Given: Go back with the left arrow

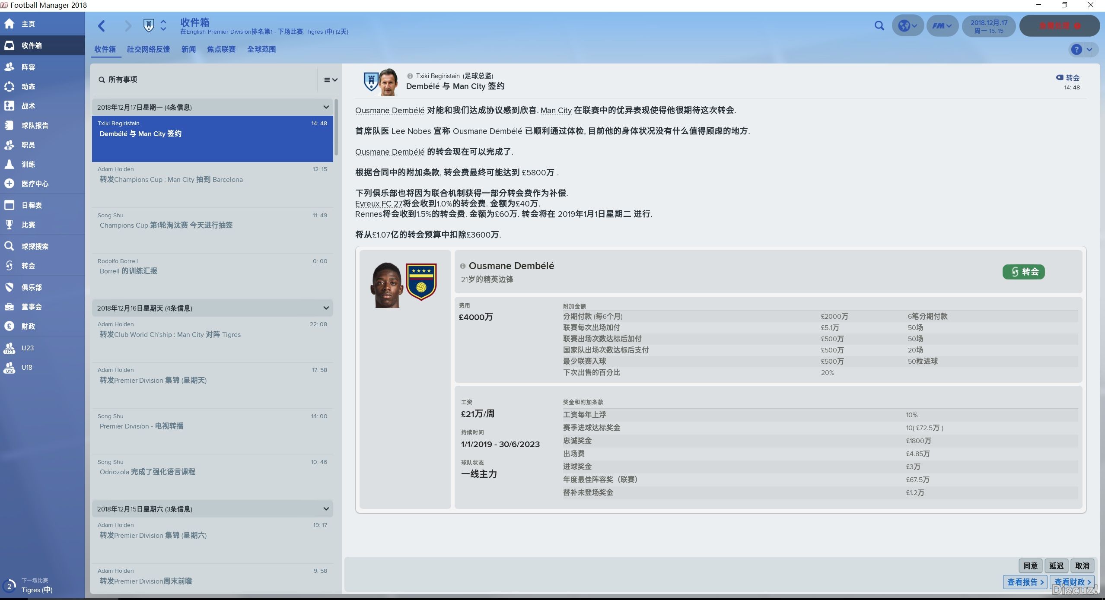Looking at the screenshot, I should (x=102, y=26).
